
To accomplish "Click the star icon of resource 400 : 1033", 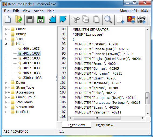I will (20, 48).
